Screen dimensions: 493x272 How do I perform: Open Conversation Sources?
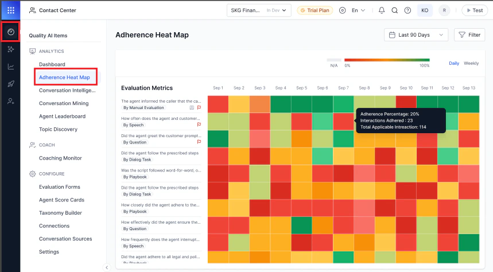(x=65, y=239)
